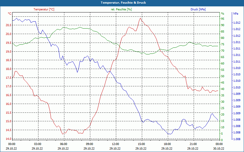
Task: Click the '19,0' temperature axis tick
Action: click(9, 51)
